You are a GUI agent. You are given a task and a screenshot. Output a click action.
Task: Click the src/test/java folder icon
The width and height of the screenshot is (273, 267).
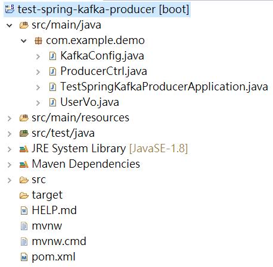coord(24,133)
